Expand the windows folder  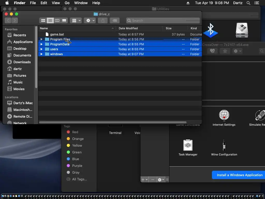pyautogui.click(x=41, y=54)
